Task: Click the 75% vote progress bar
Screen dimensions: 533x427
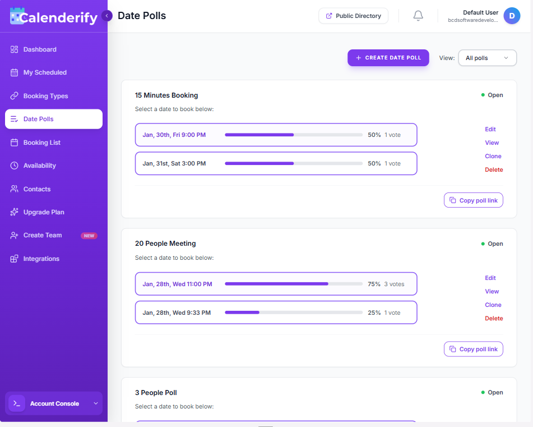Action: coord(293,284)
